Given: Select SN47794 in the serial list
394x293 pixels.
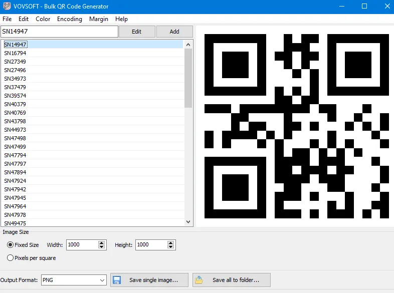Looking at the screenshot, I should [15, 155].
